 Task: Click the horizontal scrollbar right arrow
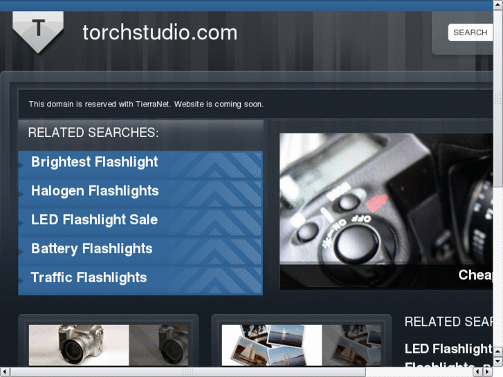tap(487, 372)
